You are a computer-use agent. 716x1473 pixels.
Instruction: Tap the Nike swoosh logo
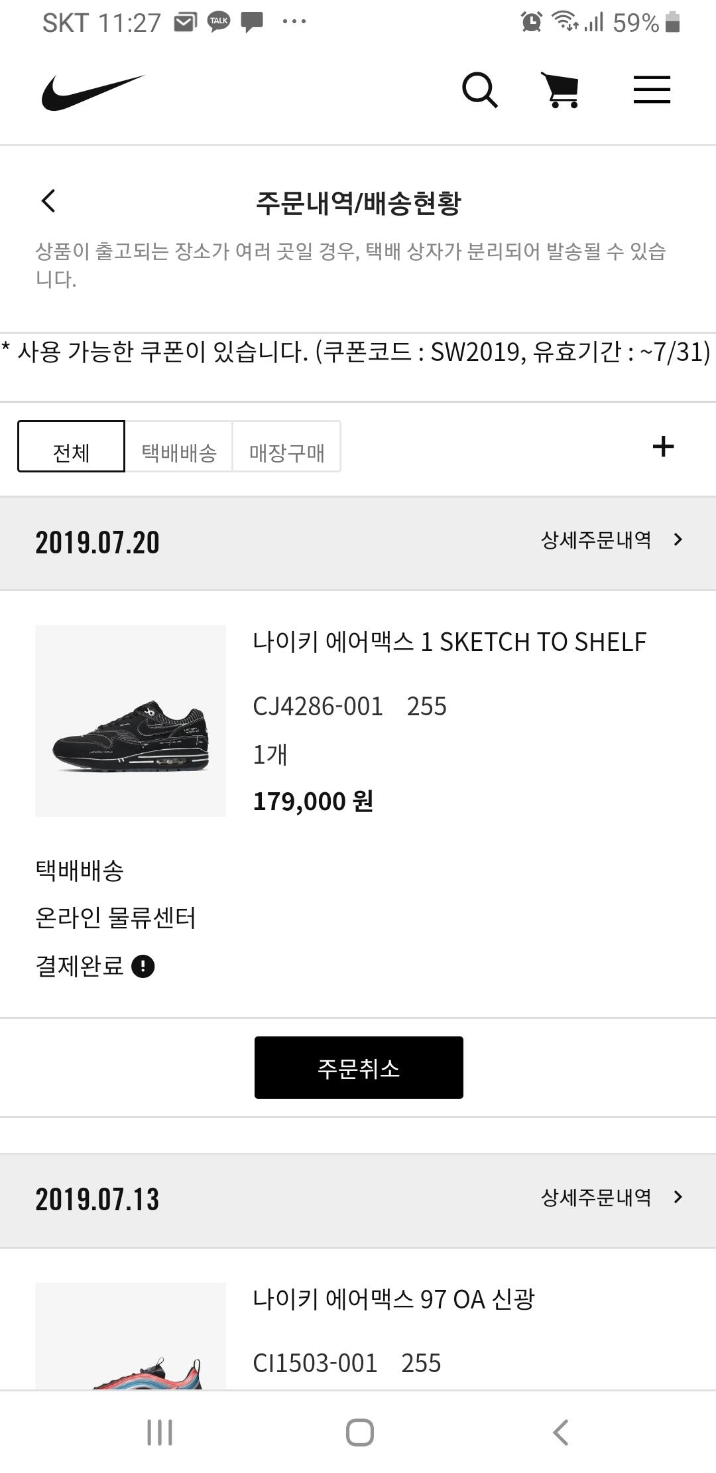tap(93, 92)
